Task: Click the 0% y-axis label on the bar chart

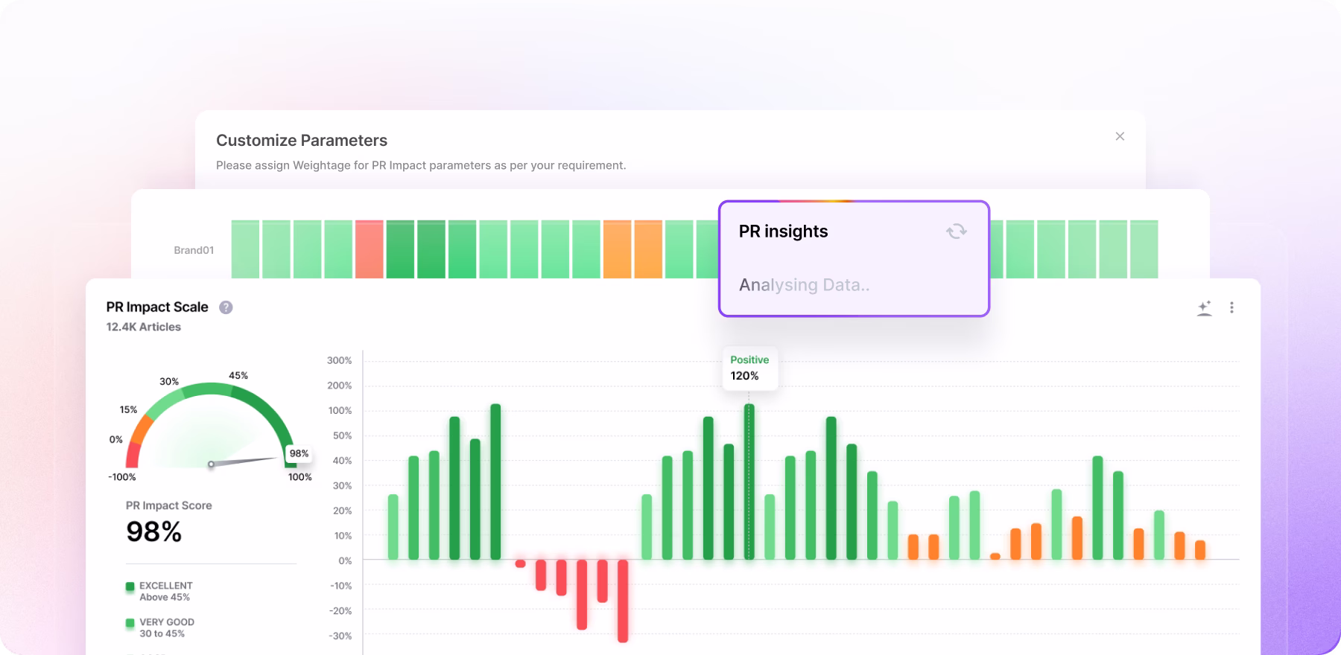Action: pyautogui.click(x=345, y=560)
